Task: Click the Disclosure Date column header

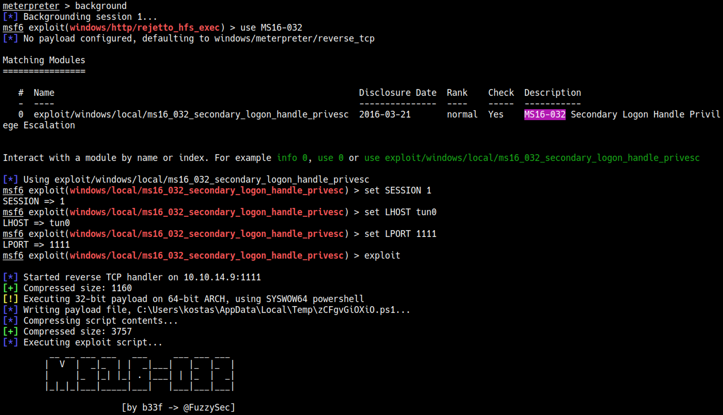Action: click(397, 93)
